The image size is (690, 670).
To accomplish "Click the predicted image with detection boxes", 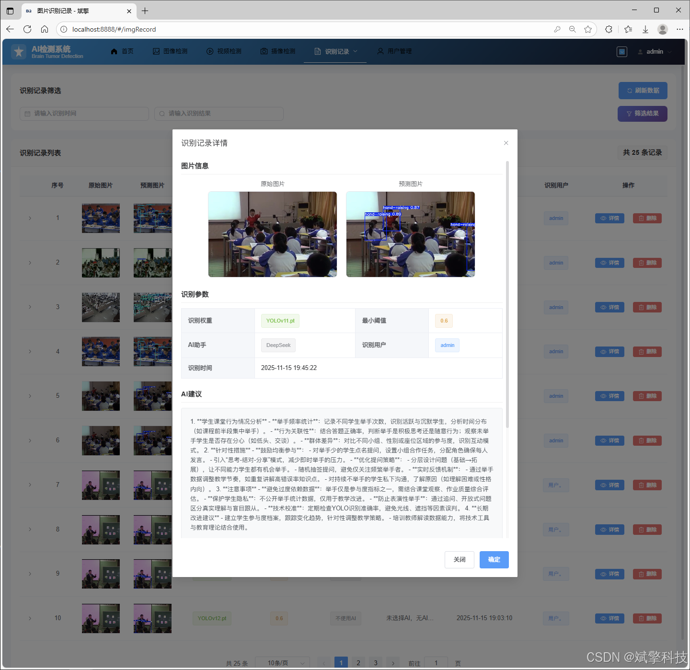I will point(410,234).
